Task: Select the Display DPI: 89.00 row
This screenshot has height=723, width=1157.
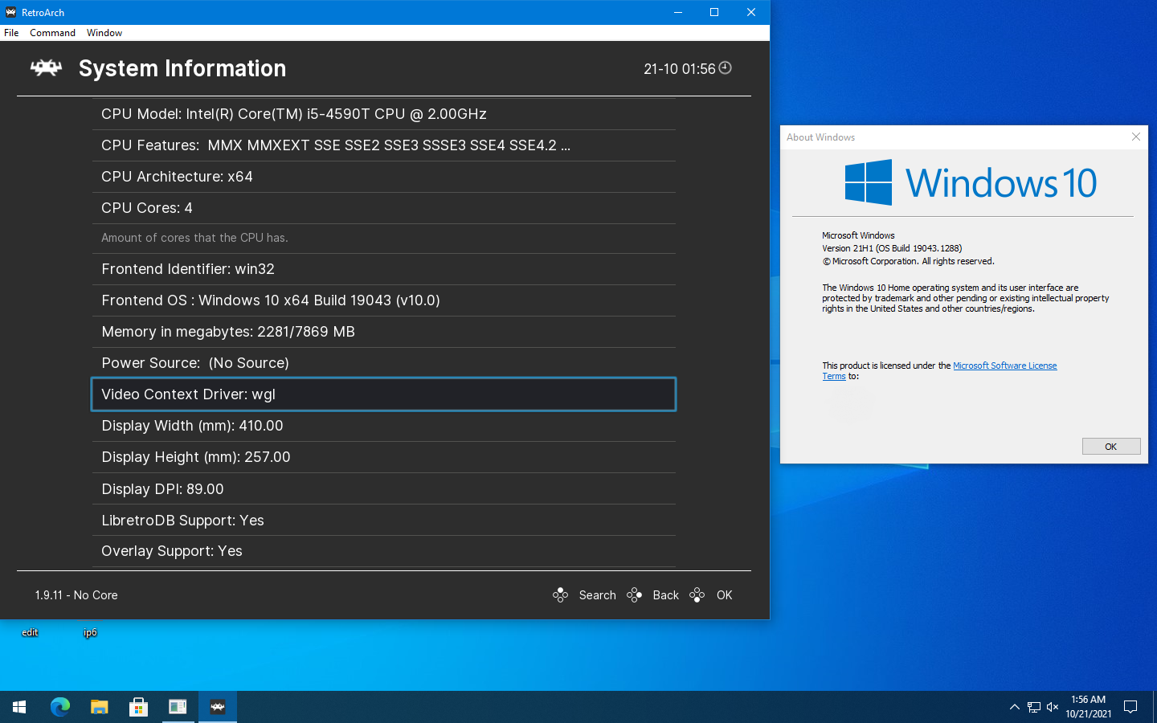Action: (x=384, y=489)
